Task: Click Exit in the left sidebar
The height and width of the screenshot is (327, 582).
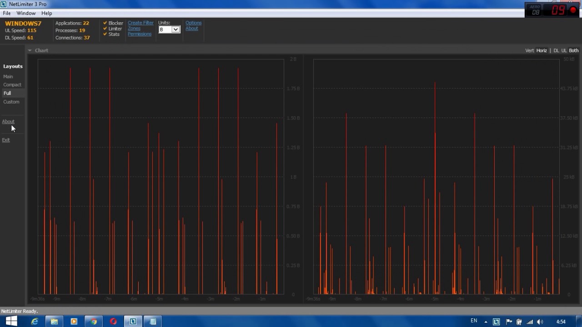Action: click(x=6, y=140)
